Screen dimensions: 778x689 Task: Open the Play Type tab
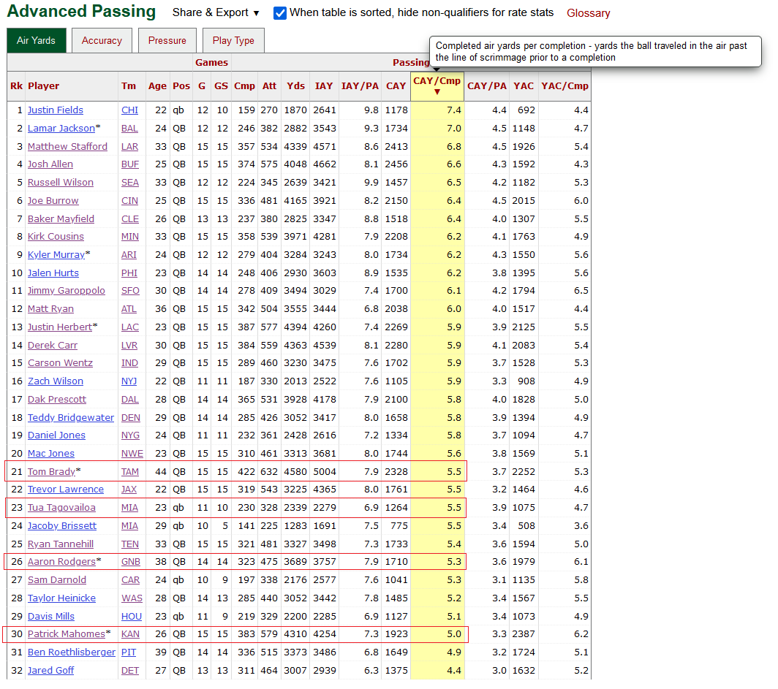pyautogui.click(x=233, y=41)
